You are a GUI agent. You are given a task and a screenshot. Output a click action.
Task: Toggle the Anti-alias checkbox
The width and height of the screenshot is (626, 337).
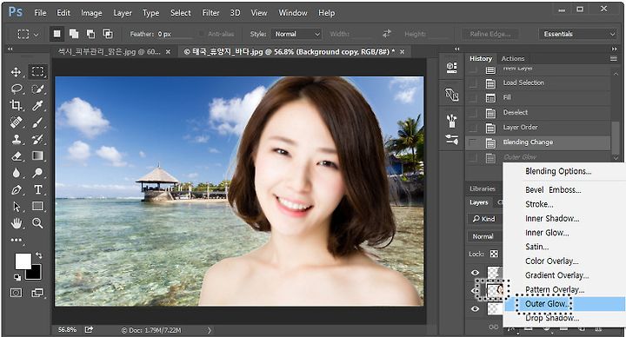pyautogui.click(x=202, y=34)
